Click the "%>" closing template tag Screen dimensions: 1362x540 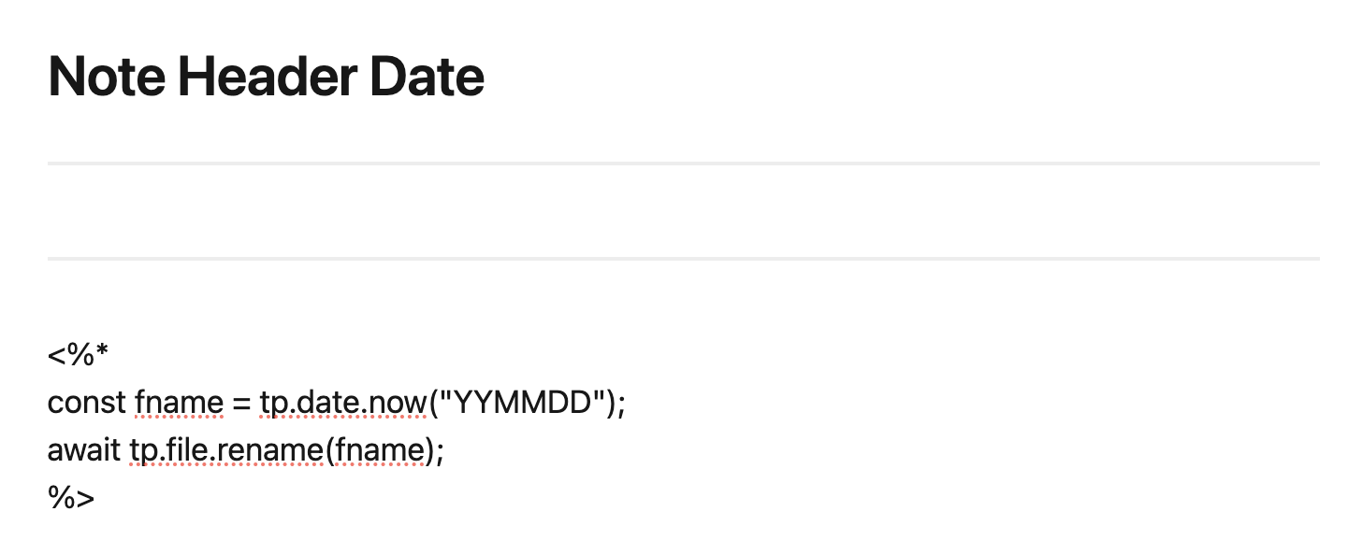pyautogui.click(x=71, y=498)
